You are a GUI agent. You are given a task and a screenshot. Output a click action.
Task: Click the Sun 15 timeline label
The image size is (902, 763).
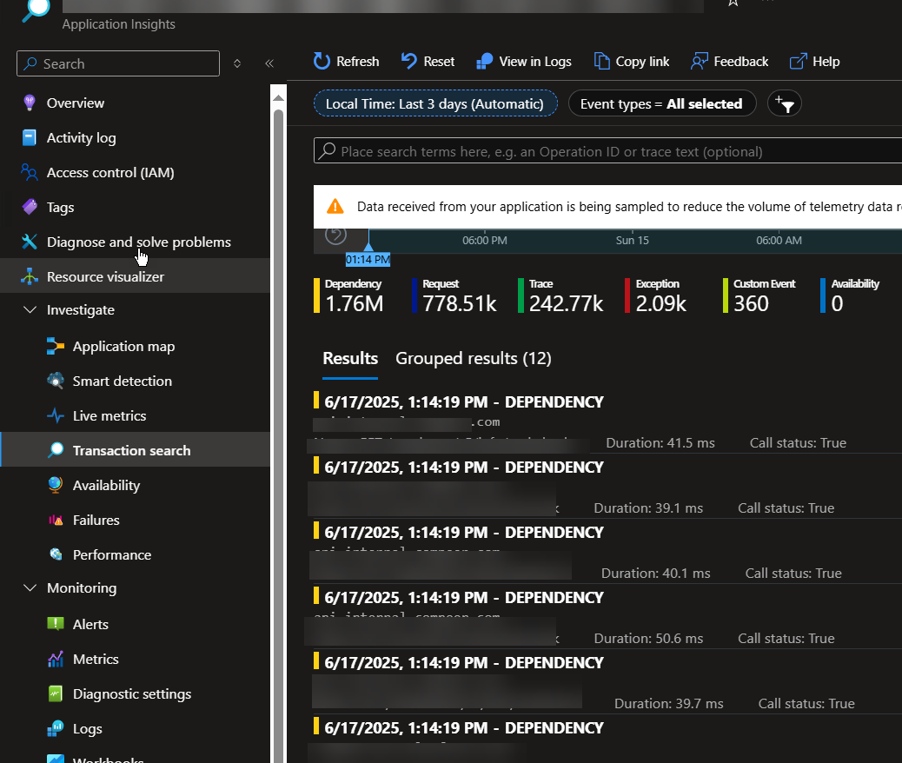(x=633, y=241)
